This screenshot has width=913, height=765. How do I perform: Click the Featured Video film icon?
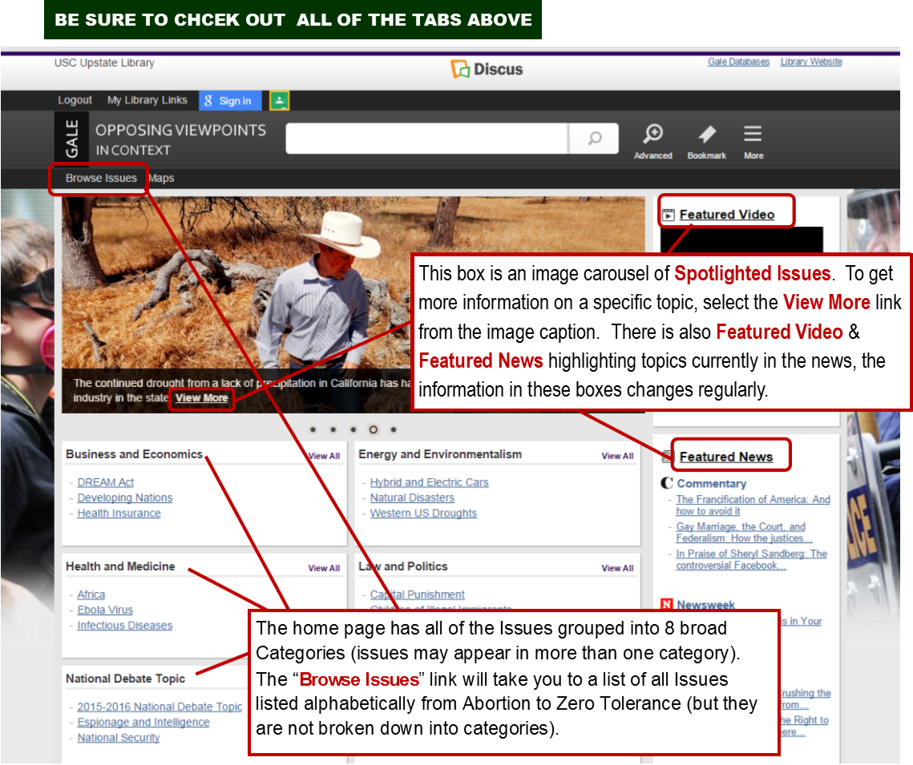coord(669,215)
